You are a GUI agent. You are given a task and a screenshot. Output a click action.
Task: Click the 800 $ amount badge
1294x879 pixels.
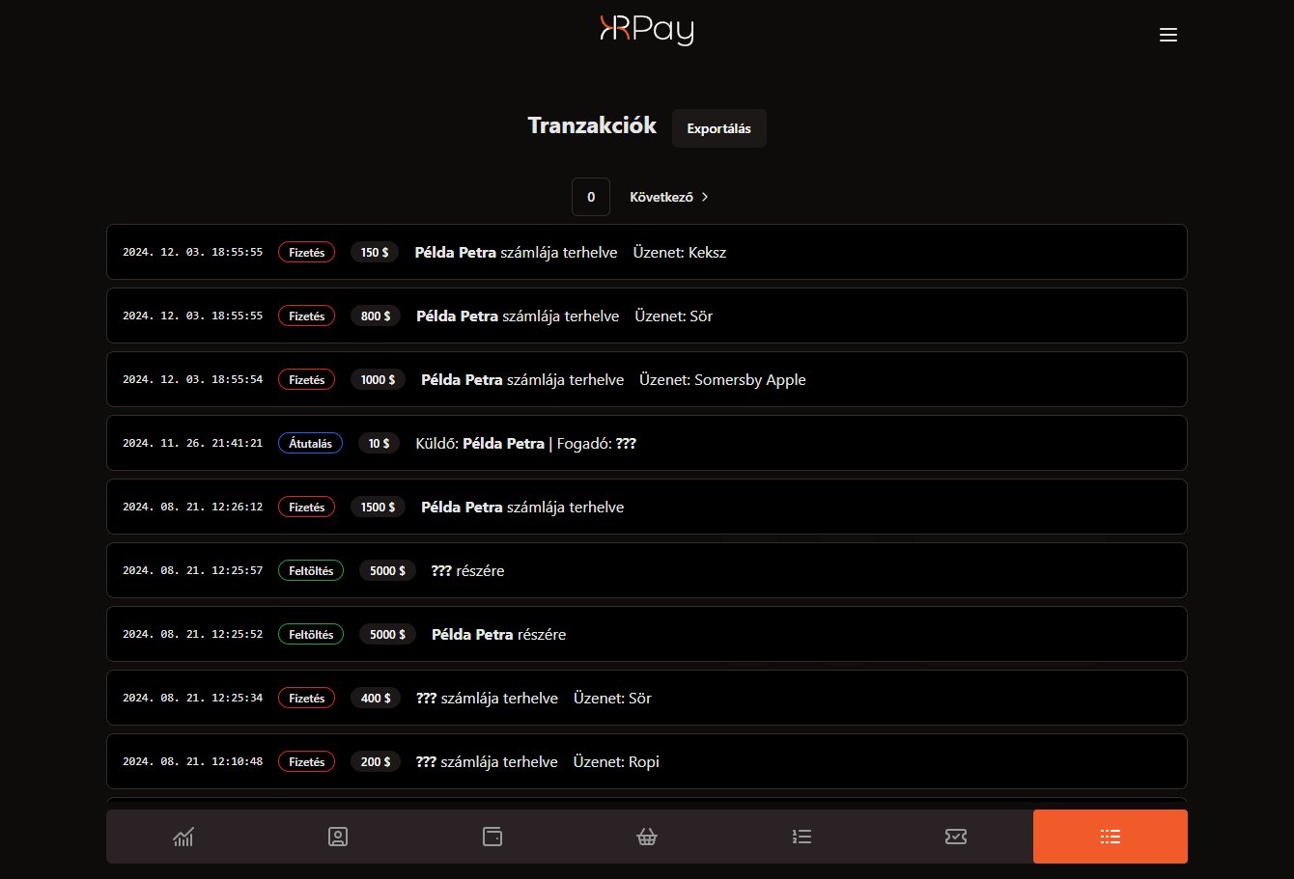376,316
